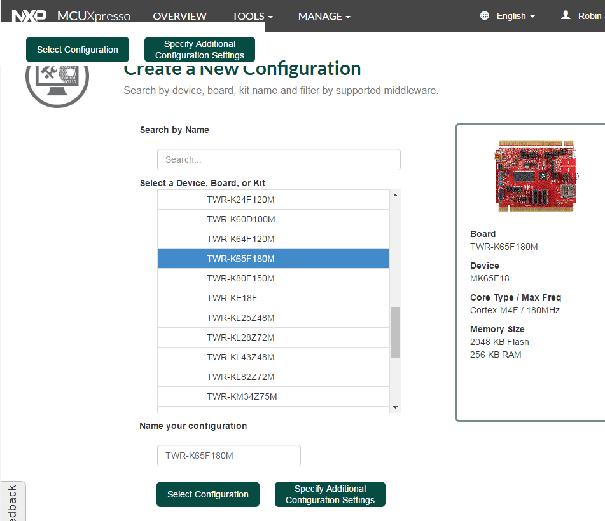Select TWR-K64F120M in the board list

[273, 239]
